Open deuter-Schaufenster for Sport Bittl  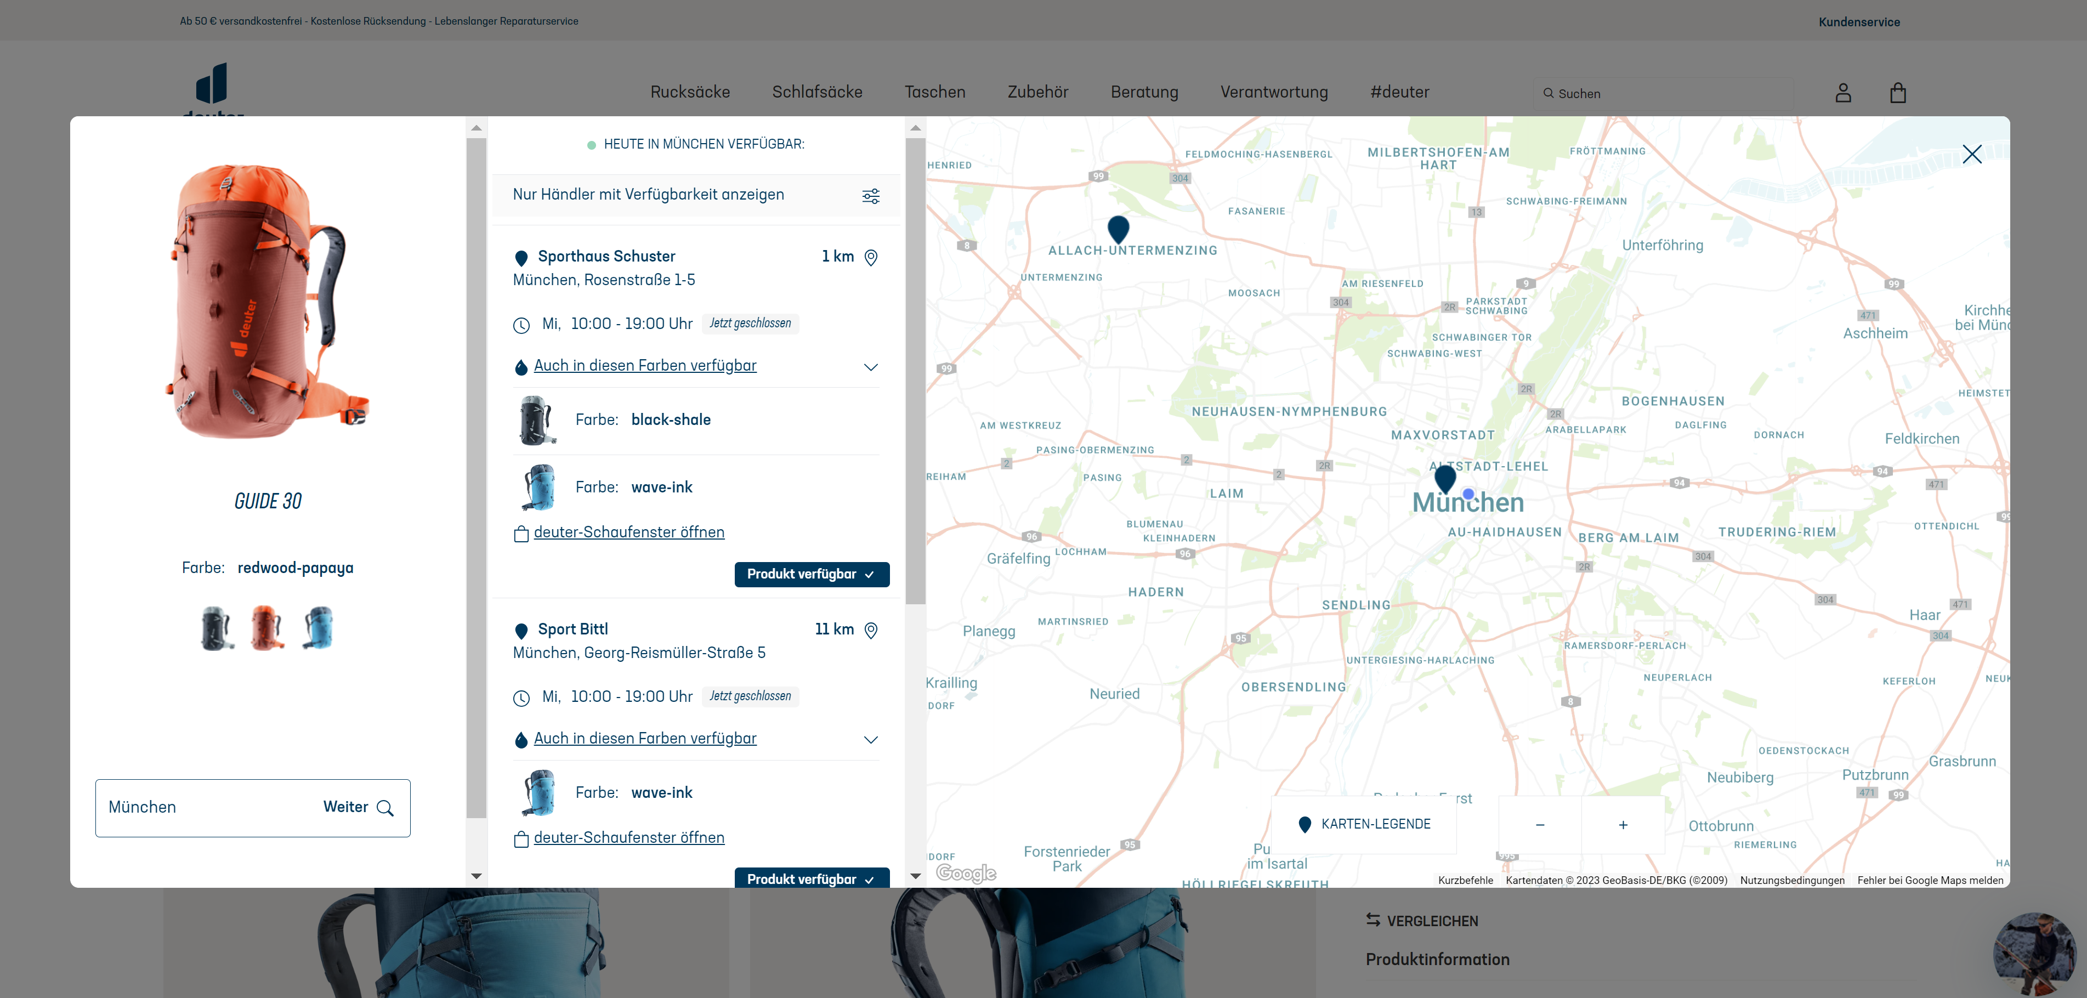click(x=629, y=838)
